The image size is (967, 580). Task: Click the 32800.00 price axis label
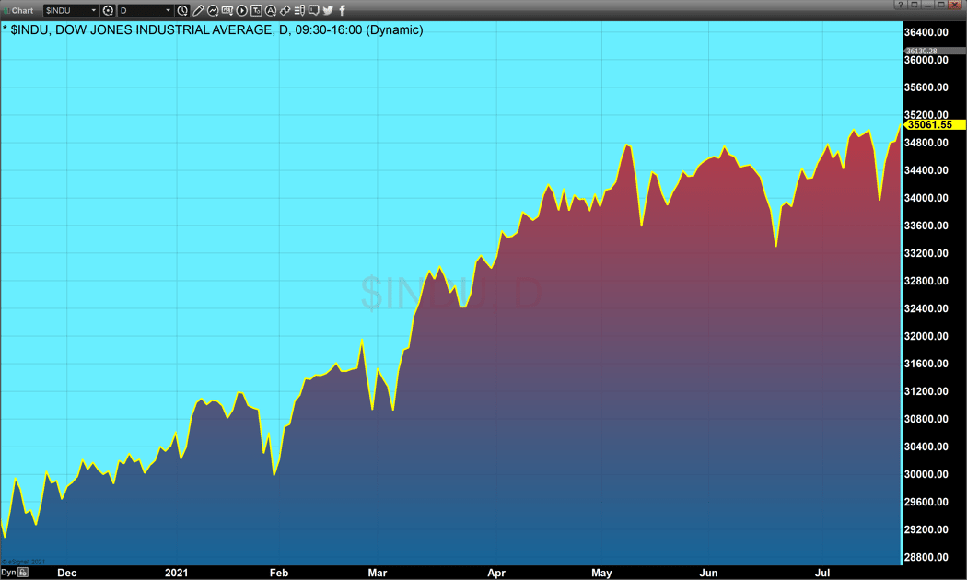pos(926,281)
